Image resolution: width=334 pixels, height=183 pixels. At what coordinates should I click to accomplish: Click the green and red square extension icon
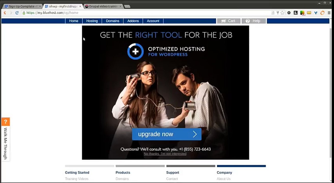(x=302, y=13)
